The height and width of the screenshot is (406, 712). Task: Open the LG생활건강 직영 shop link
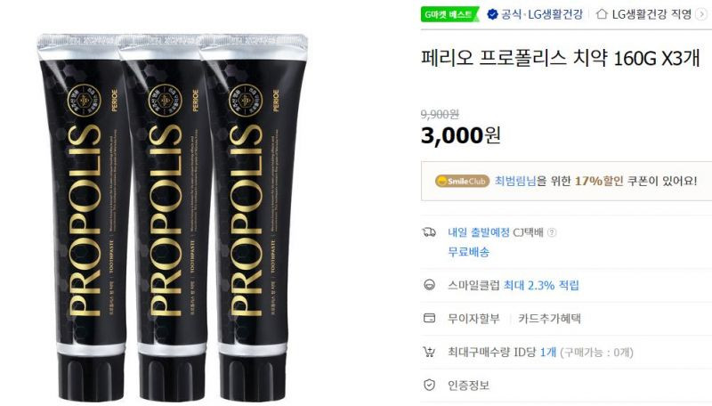tap(651, 14)
